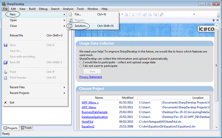Select 'I do not want to participate' option
The width and height of the screenshot is (222, 138).
click(x=81, y=66)
